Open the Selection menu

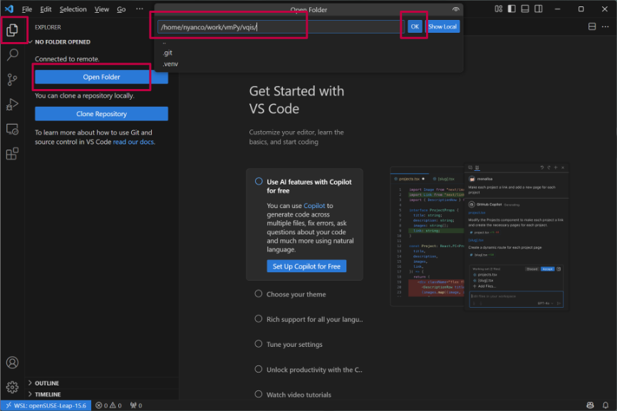[73, 9]
